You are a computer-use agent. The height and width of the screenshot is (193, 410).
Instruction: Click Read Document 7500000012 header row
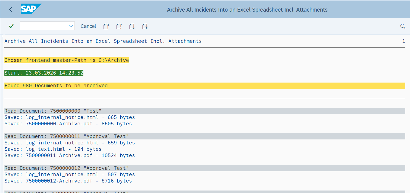click(67, 168)
